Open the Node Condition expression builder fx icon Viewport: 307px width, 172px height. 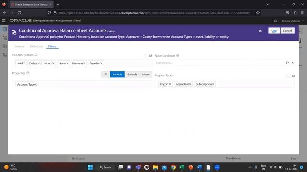tap(287, 63)
